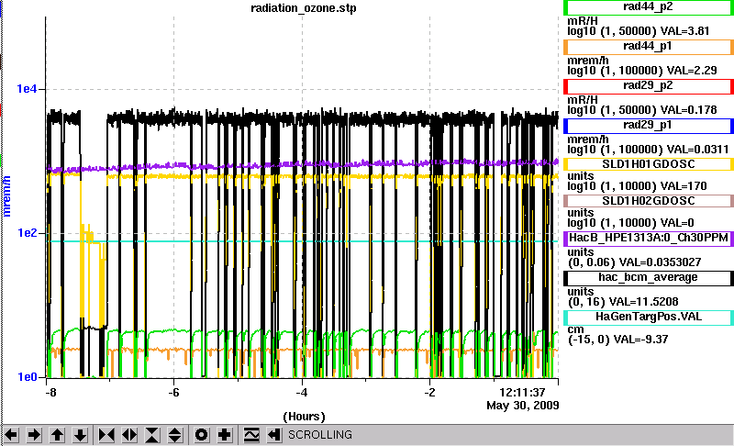Select the SLD1H02GDOSC legend entry
The height and width of the screenshot is (446, 734).
pos(649,201)
